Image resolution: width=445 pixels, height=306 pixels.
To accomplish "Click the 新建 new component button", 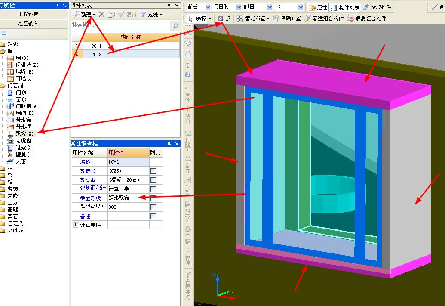I will coord(84,15).
